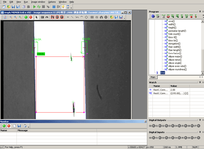Click the IF icon in Program toolbar
204x149 pixels.
point(196,16)
